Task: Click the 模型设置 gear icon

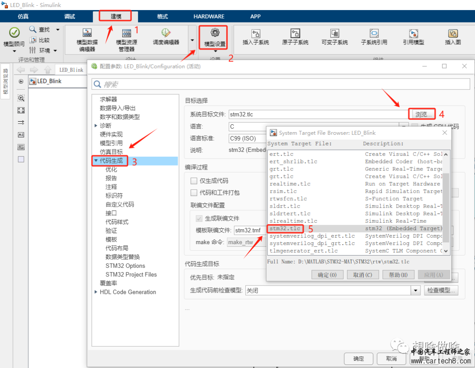Action: 215,32
